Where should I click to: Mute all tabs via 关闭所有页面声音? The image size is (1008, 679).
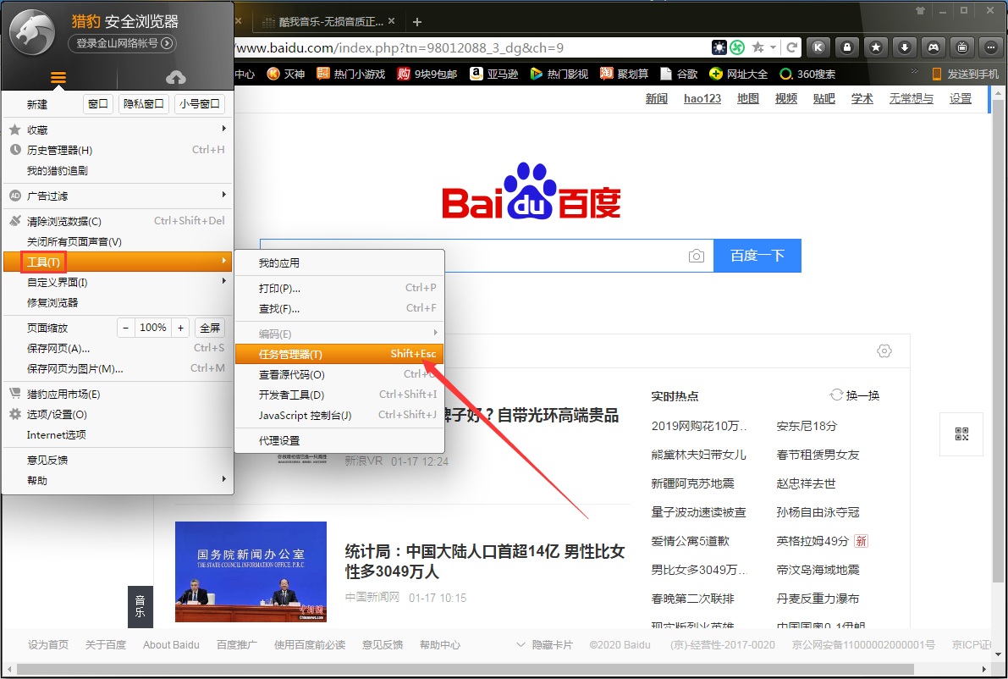point(74,241)
